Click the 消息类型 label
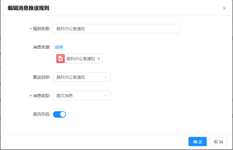Image resolution: width=233 pixels, height=150 pixels. (x=42, y=96)
